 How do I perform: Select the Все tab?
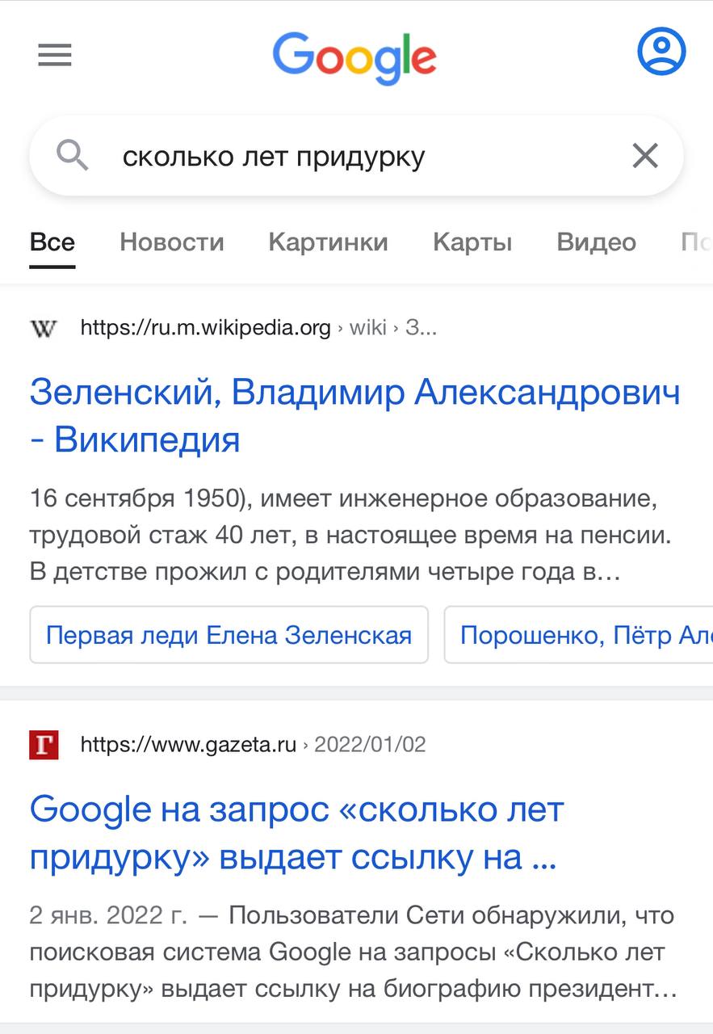pyautogui.click(x=52, y=242)
